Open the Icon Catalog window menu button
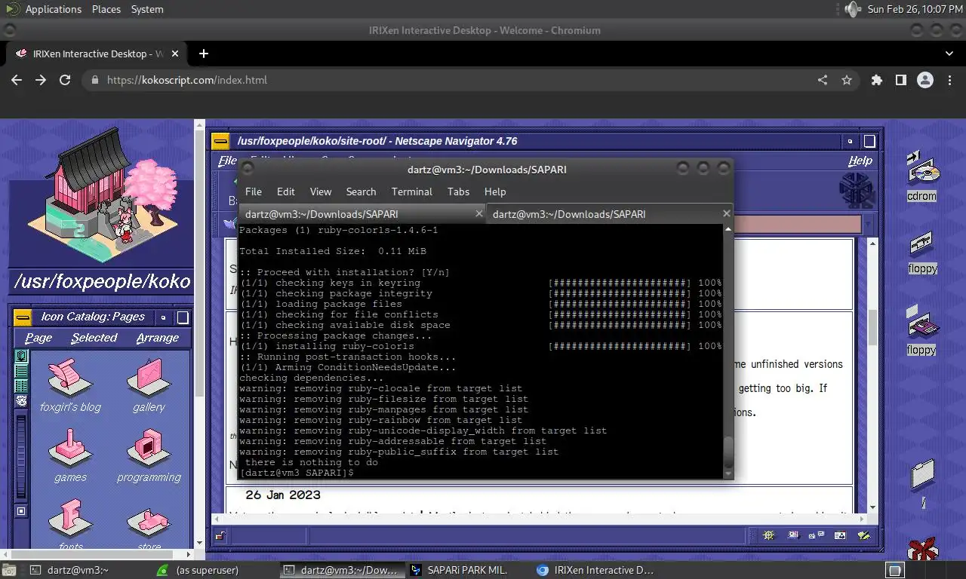This screenshot has height=579, width=966. pyautogui.click(x=23, y=317)
